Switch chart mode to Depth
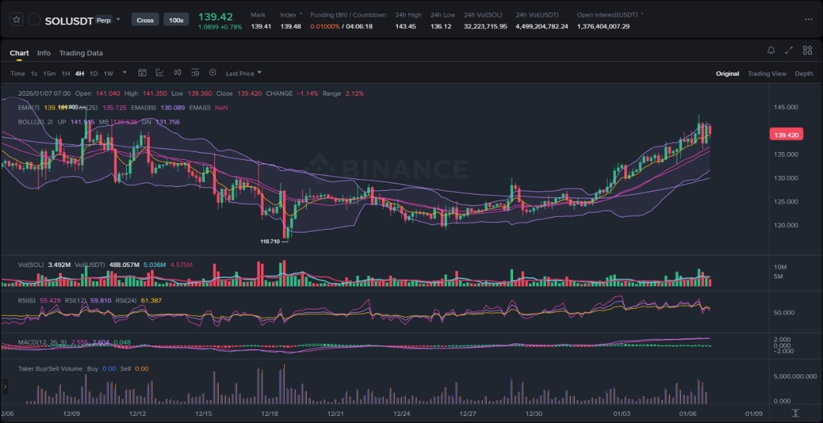Viewport: 823px width, 423px height. tap(804, 74)
